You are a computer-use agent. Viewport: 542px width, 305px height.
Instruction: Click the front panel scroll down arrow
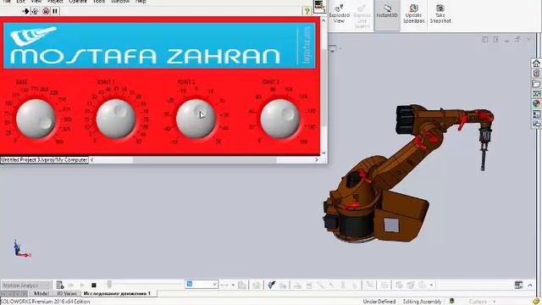(x=324, y=152)
